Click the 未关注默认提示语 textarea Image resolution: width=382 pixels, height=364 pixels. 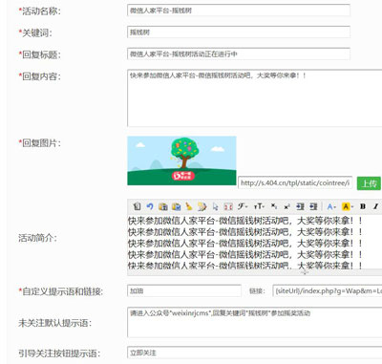click(x=254, y=322)
